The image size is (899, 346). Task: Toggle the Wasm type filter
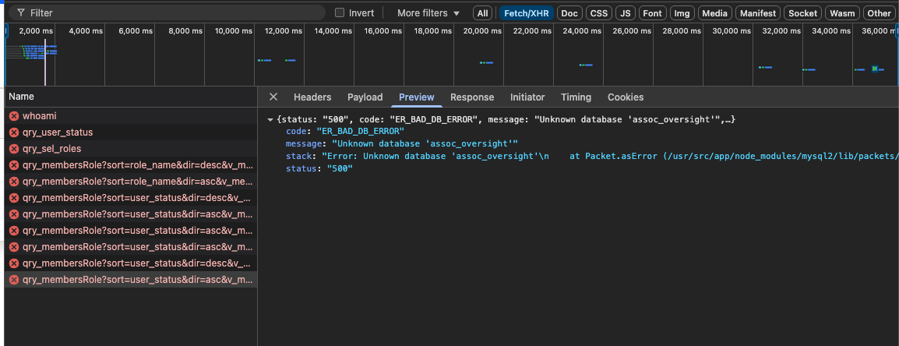[842, 13]
